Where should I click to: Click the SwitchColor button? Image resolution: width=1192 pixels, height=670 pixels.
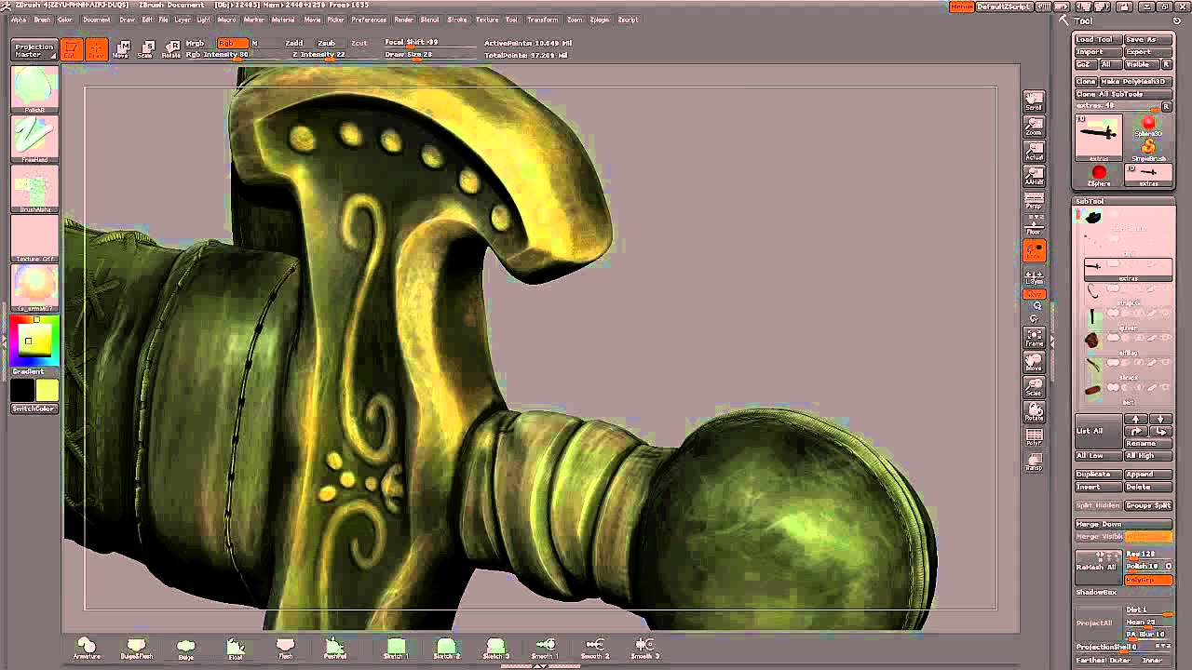[34, 409]
